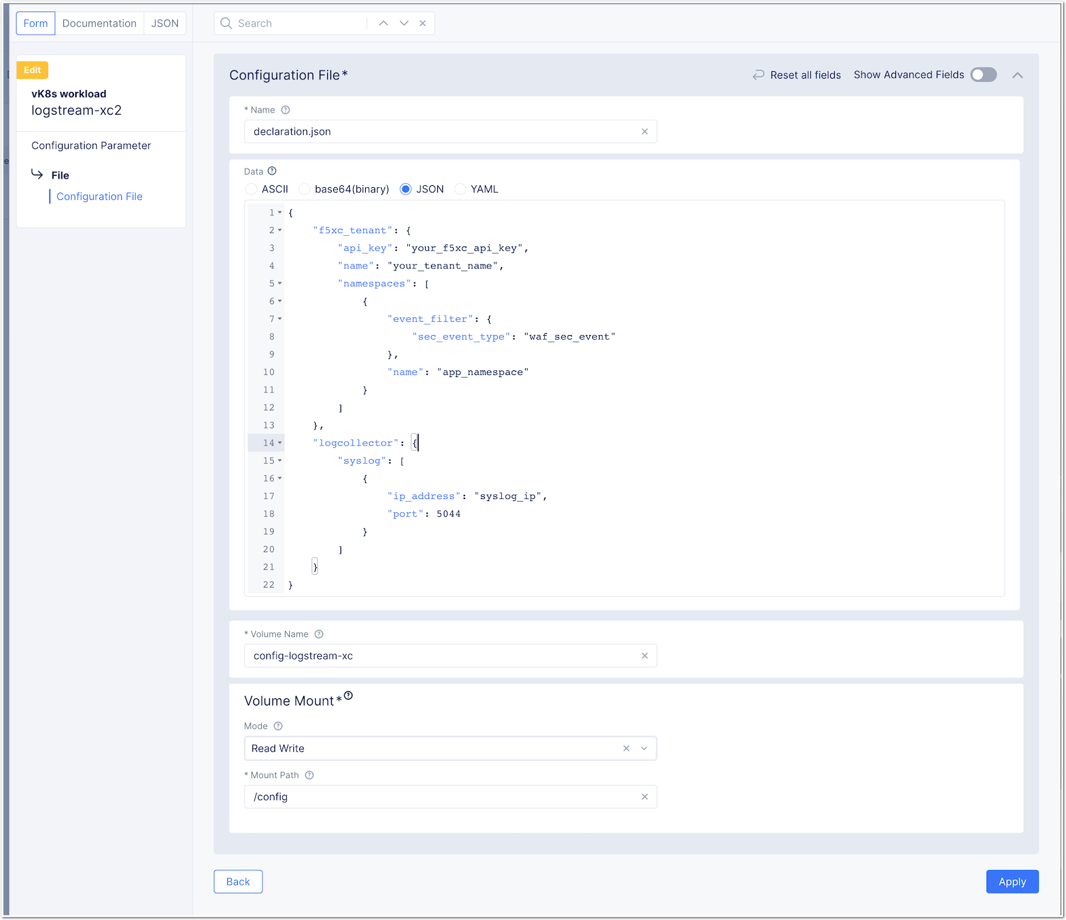Click the reset arrow icon

758,75
